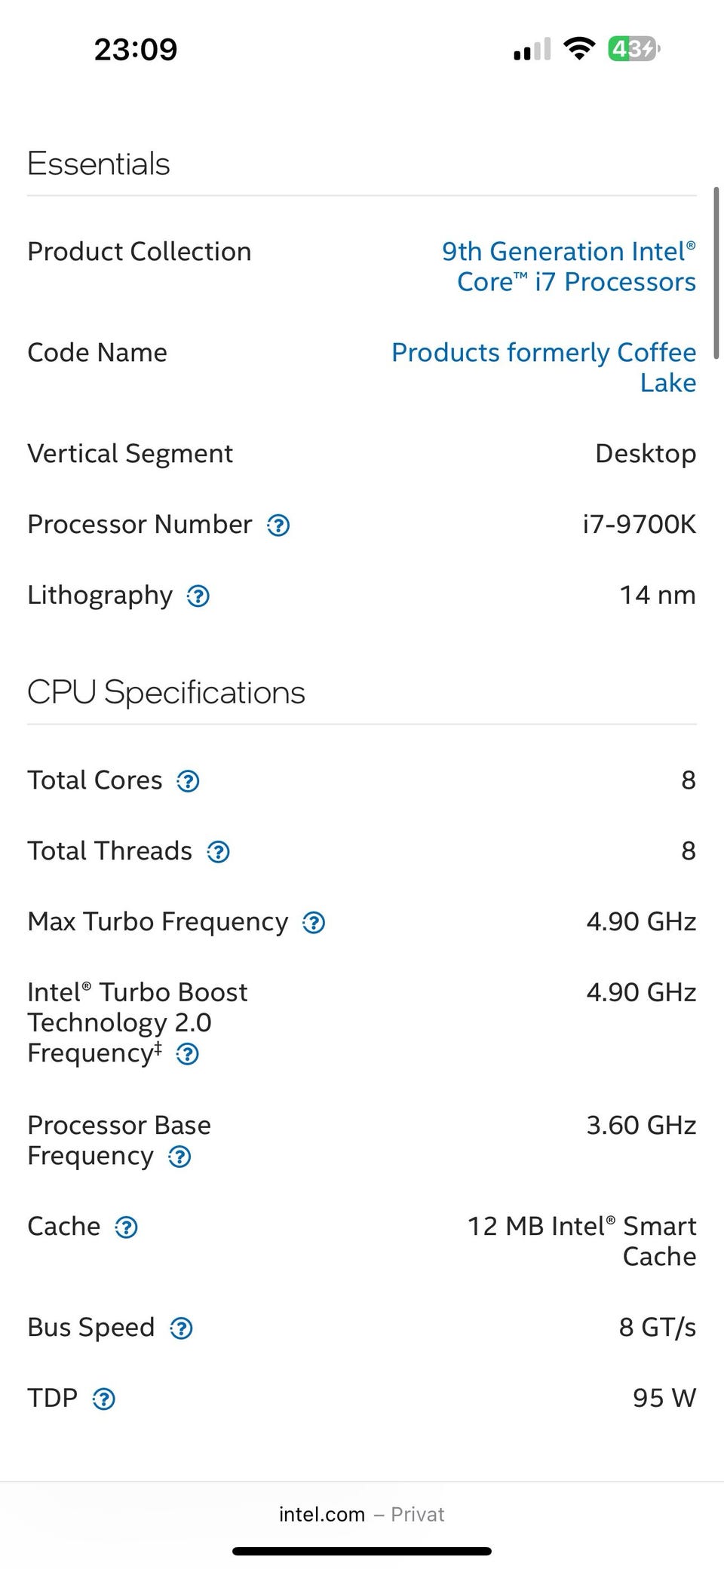Tap the Total Threads question mark icon
This screenshot has width=724, height=1569.
(218, 852)
